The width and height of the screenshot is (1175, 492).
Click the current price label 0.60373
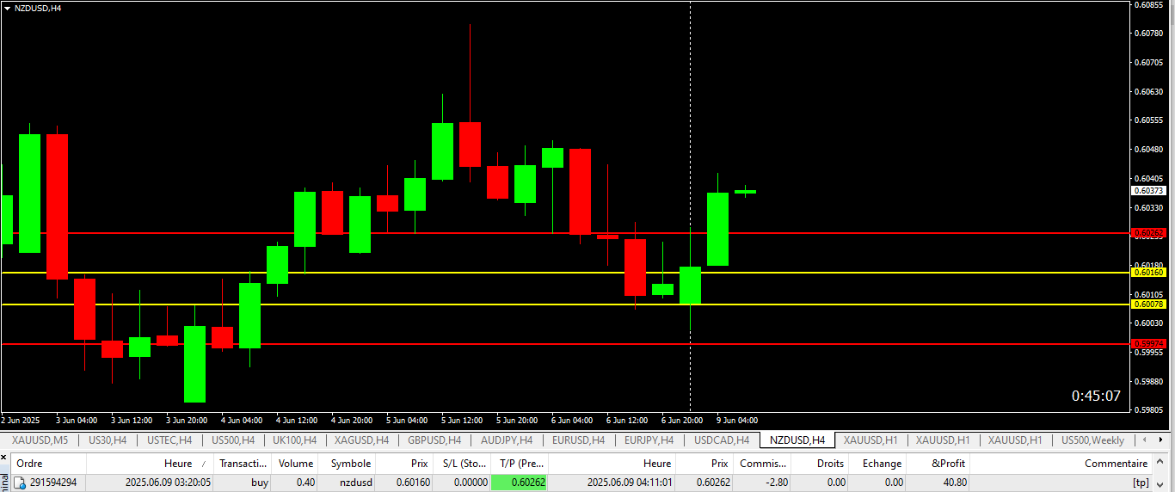[1149, 190]
